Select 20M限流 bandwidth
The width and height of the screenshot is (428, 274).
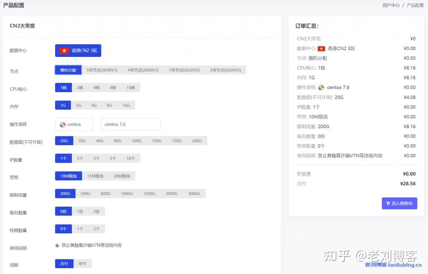point(122,176)
